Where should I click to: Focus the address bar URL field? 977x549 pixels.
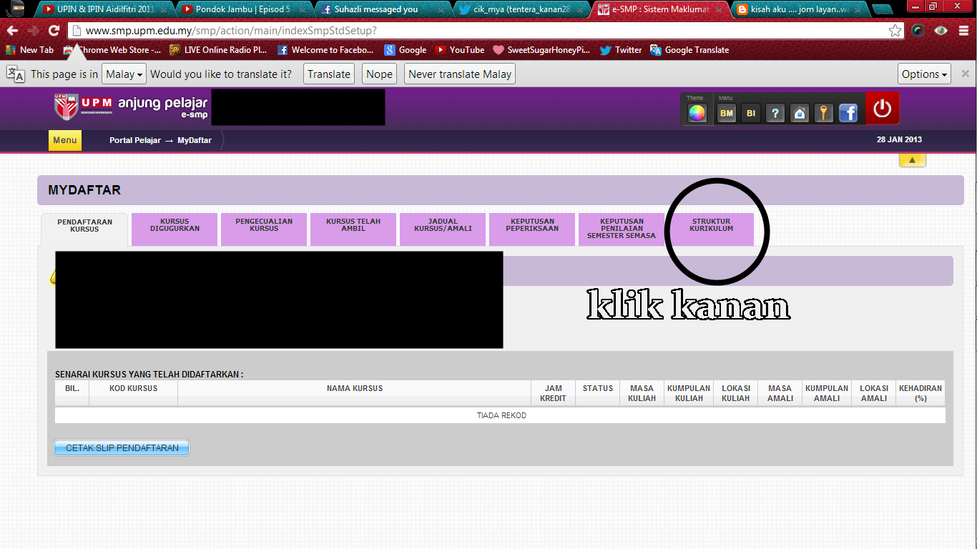pyautogui.click(x=486, y=31)
